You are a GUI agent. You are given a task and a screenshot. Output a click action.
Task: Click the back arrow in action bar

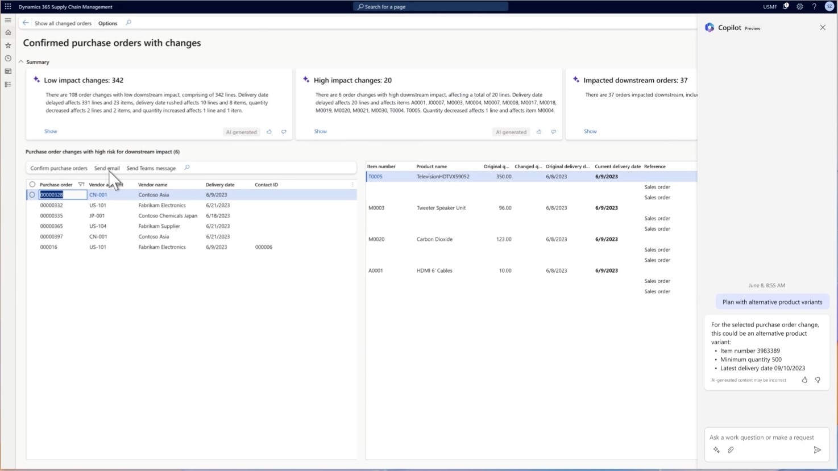point(26,23)
